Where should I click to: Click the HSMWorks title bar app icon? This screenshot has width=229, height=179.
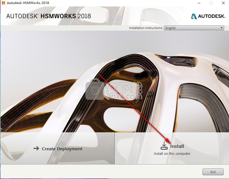(3, 3)
